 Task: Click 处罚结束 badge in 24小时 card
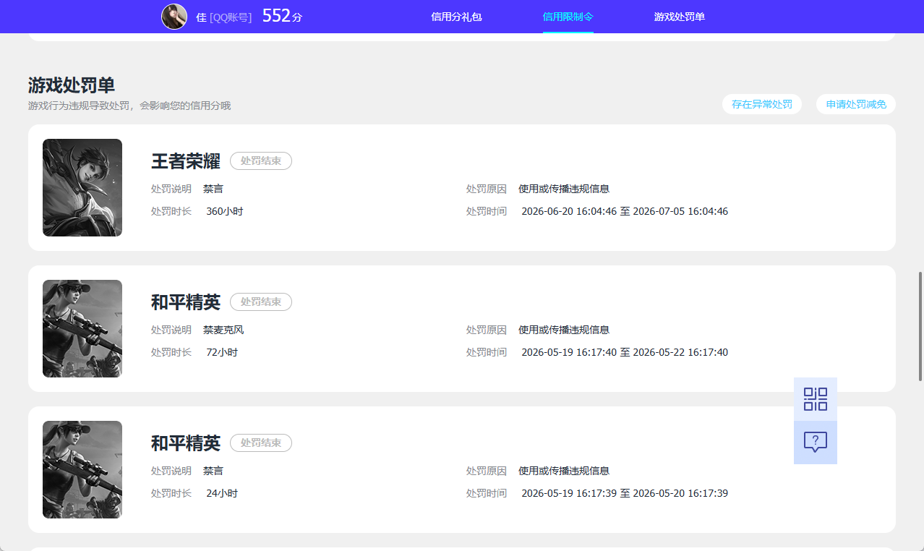(261, 443)
